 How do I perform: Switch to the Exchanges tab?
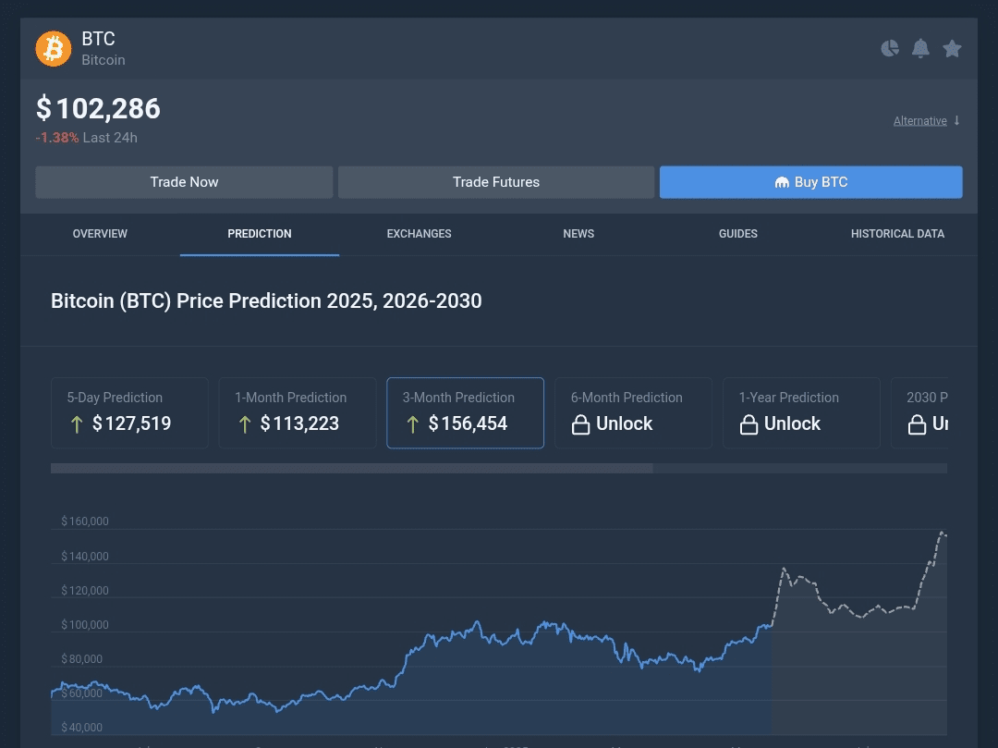(x=419, y=234)
